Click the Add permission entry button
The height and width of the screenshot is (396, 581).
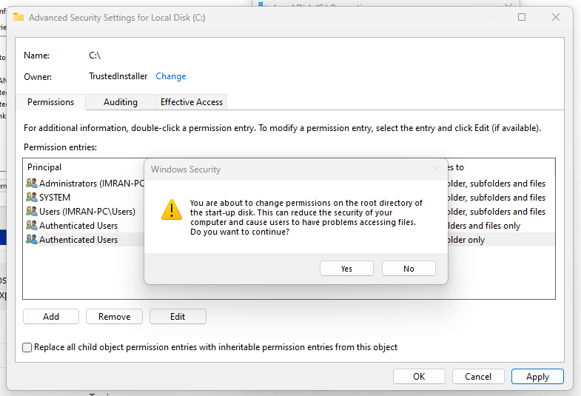[x=51, y=317]
